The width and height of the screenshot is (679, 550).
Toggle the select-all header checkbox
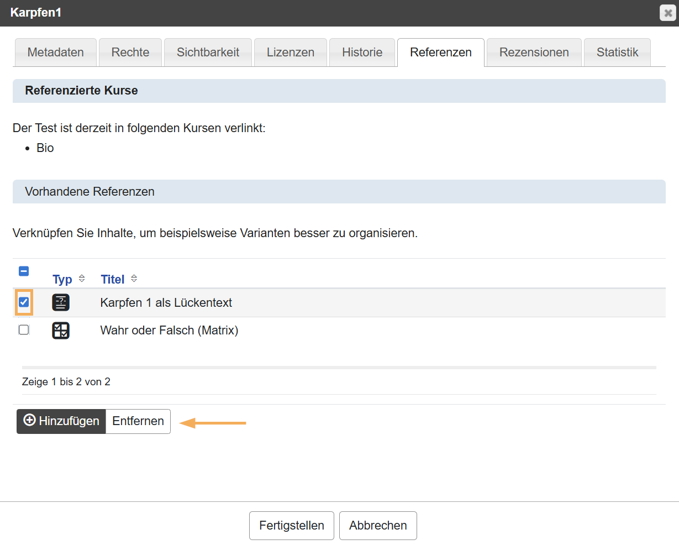24,271
